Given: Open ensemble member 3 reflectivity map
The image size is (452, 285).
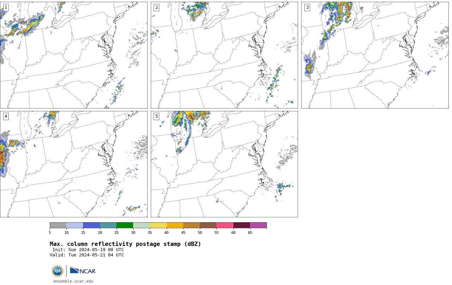Looking at the screenshot, I should tap(375, 55).
